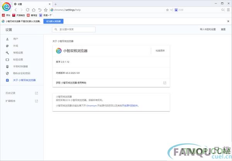Click the rectangle tab icon in the sidebar

pos(7,60)
